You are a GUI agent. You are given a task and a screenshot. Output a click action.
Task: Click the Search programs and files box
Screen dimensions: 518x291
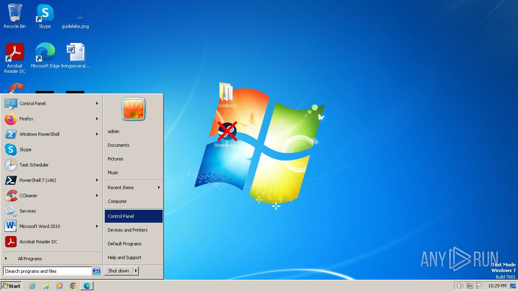[47, 271]
